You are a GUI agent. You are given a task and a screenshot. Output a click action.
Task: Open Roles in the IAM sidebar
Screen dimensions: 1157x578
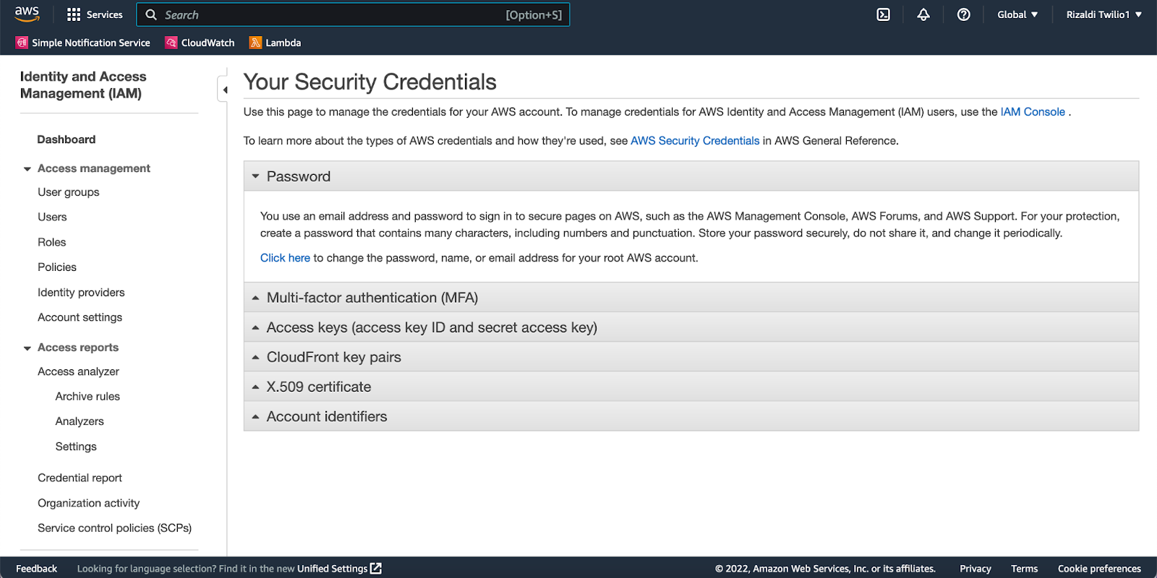click(x=52, y=242)
